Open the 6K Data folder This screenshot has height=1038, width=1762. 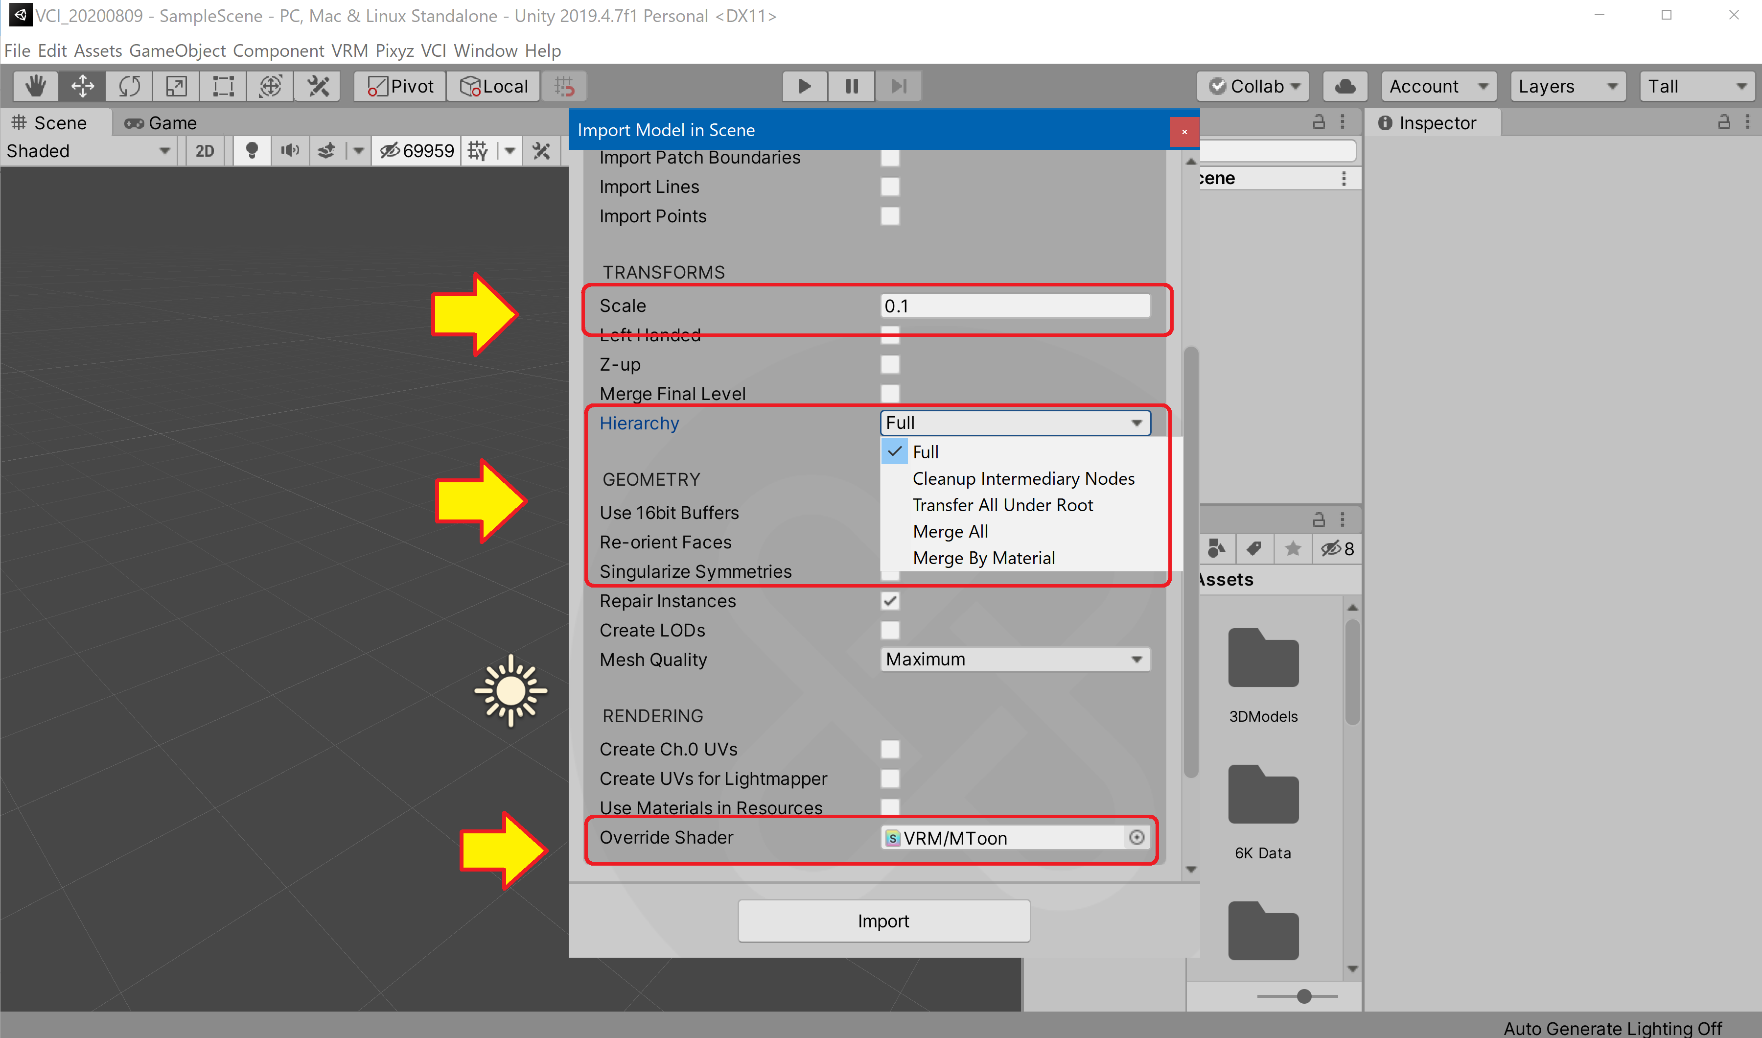(x=1263, y=812)
